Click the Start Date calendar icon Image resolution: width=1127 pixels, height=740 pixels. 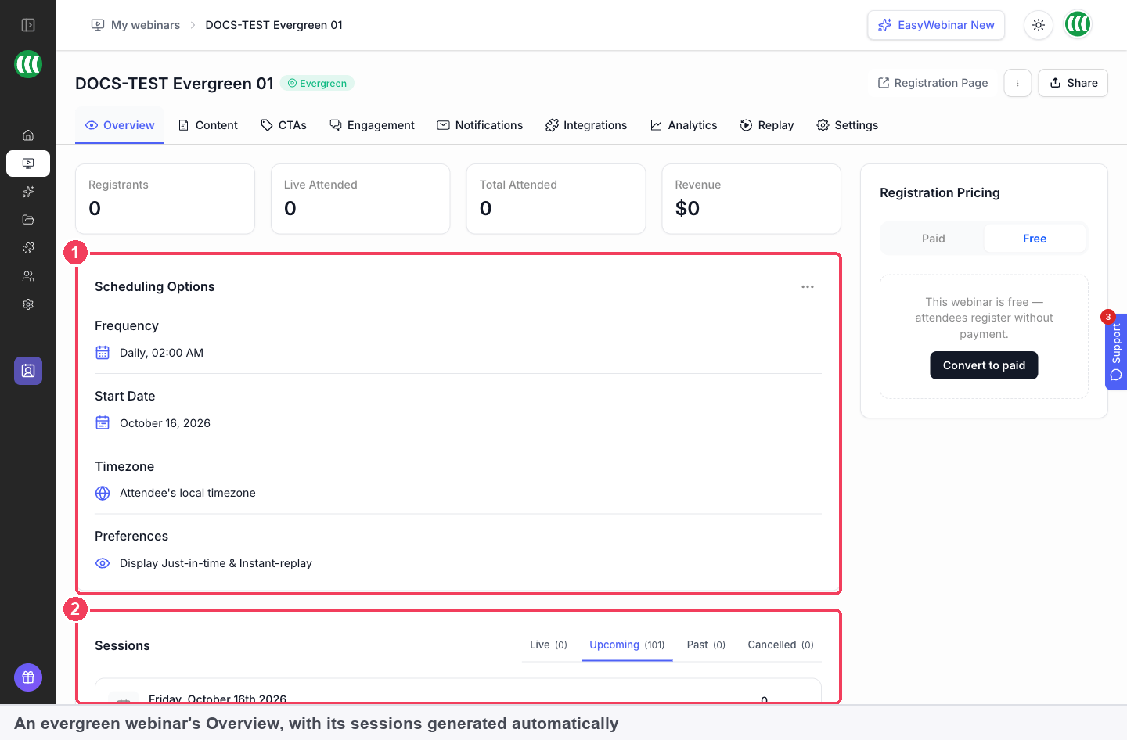(x=103, y=423)
